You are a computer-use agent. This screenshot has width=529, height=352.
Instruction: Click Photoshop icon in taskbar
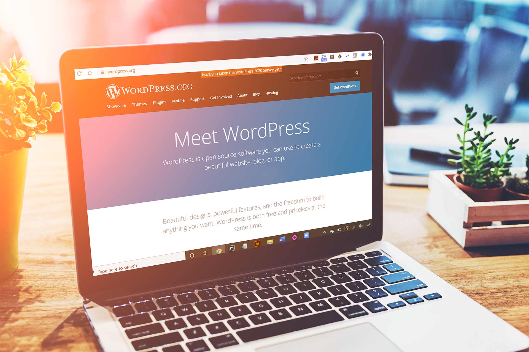click(231, 248)
